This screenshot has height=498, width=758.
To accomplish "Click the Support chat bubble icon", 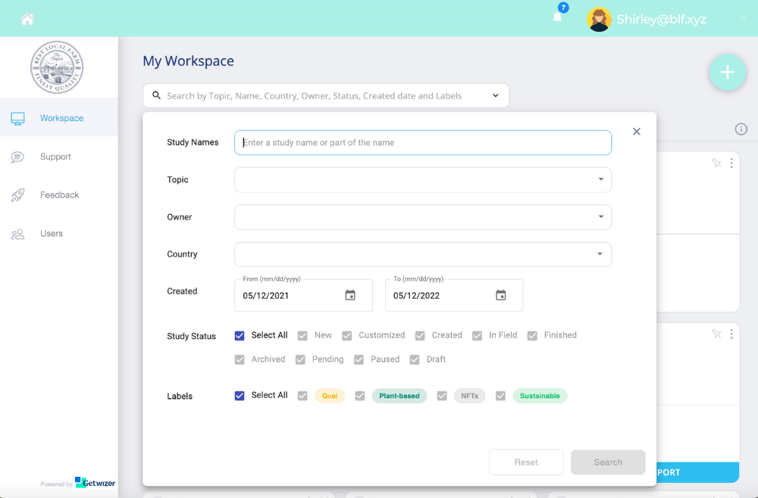I will point(17,157).
